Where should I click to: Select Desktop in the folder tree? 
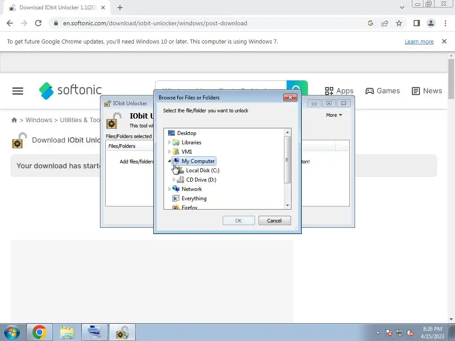click(187, 133)
